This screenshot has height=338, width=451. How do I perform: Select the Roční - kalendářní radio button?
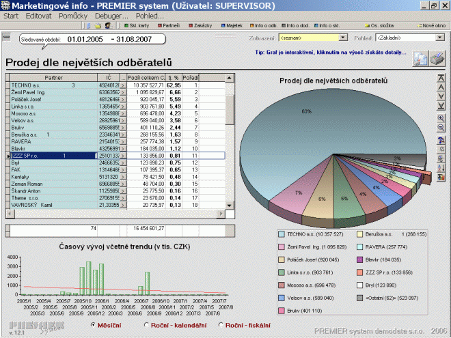146,325
